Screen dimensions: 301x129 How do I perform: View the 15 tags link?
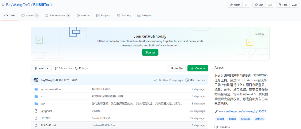tap(81, 68)
